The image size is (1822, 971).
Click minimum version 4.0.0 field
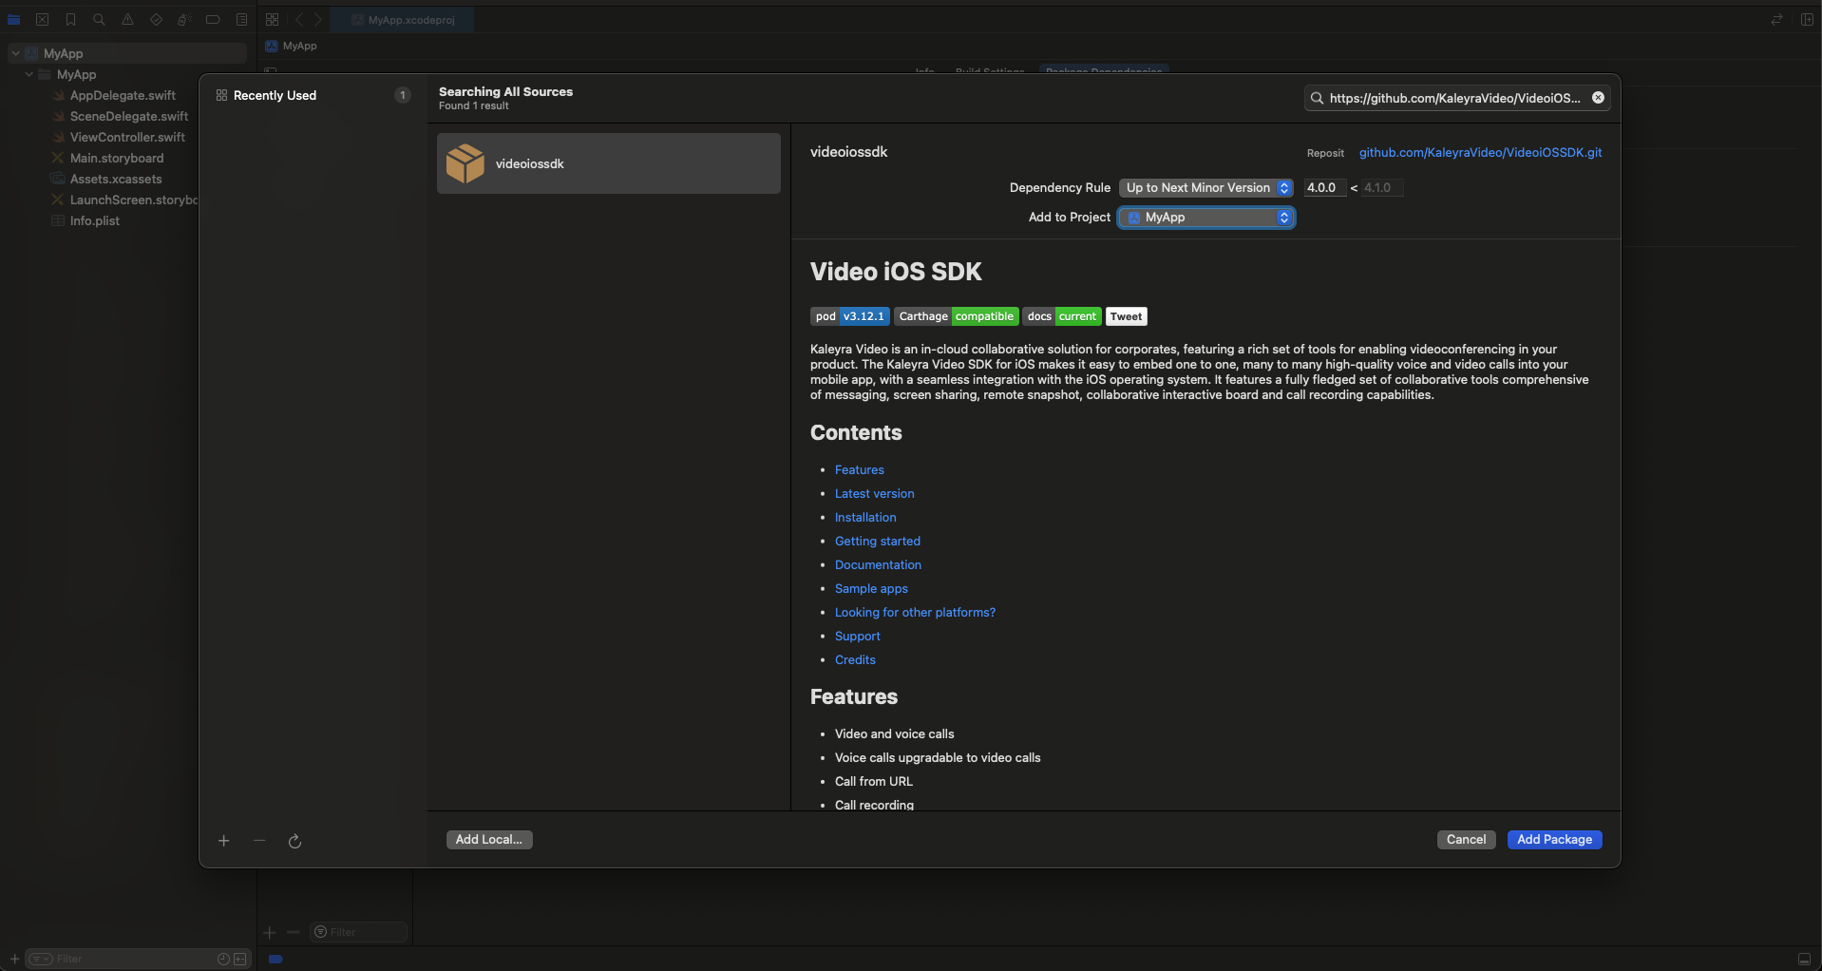click(x=1324, y=187)
